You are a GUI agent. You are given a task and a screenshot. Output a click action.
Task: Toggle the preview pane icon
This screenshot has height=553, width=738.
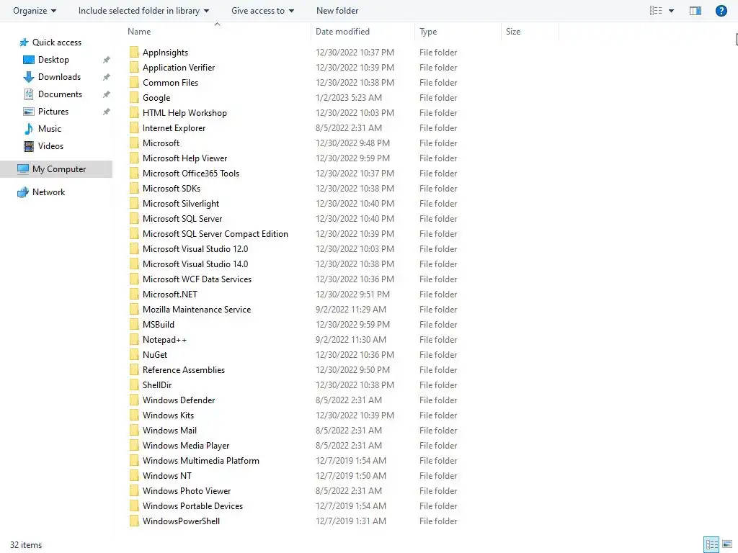pyautogui.click(x=695, y=10)
